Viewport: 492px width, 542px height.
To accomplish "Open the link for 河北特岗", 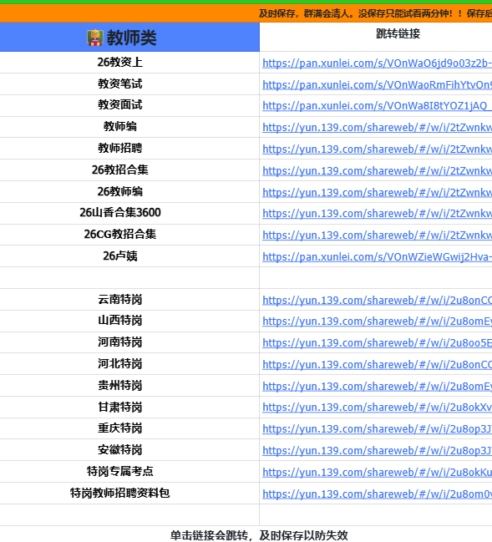I will point(377,365).
